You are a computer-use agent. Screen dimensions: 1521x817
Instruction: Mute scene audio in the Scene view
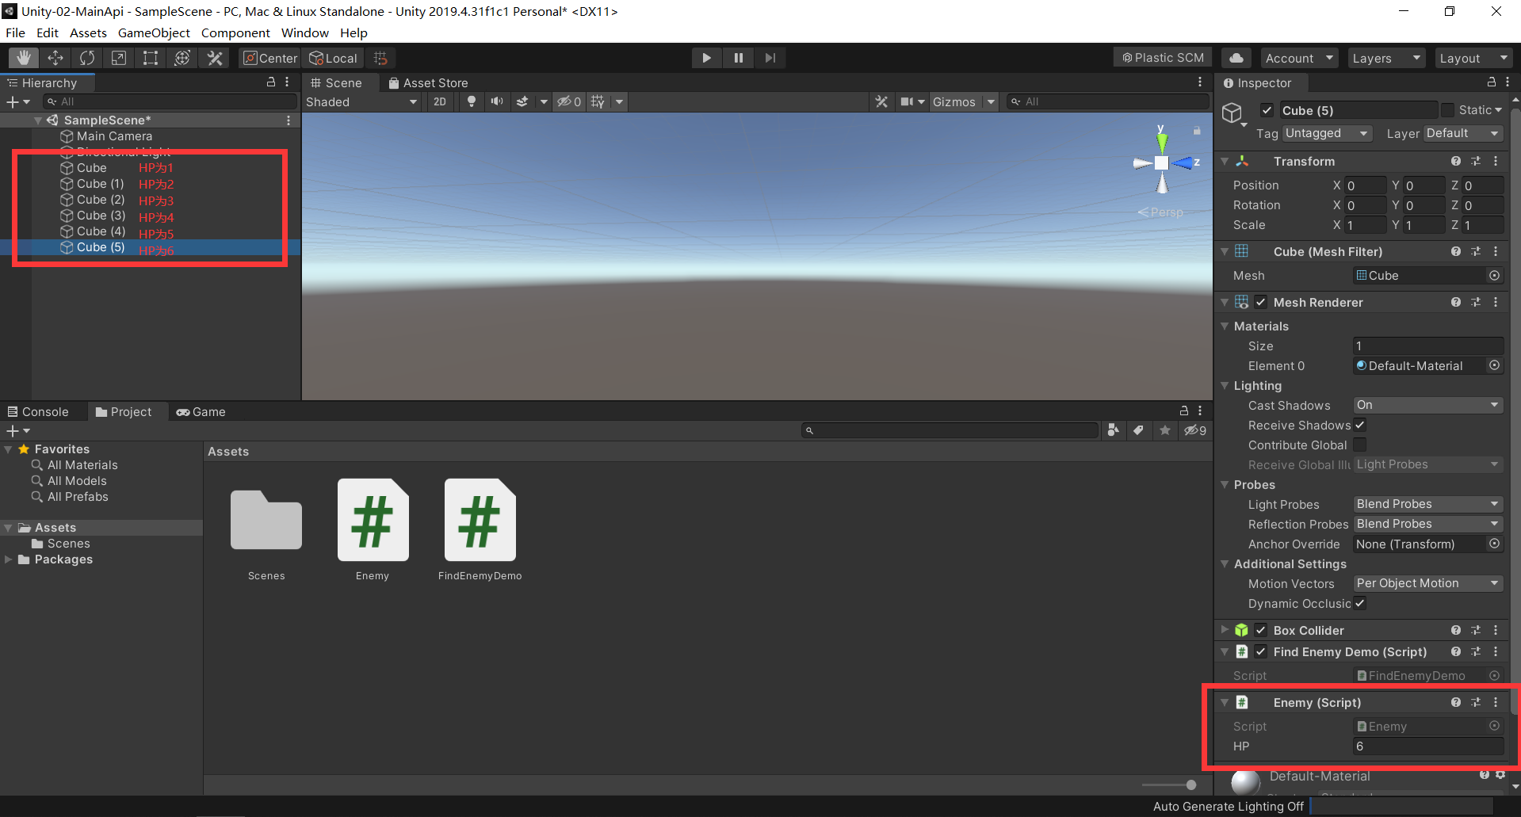pyautogui.click(x=497, y=101)
